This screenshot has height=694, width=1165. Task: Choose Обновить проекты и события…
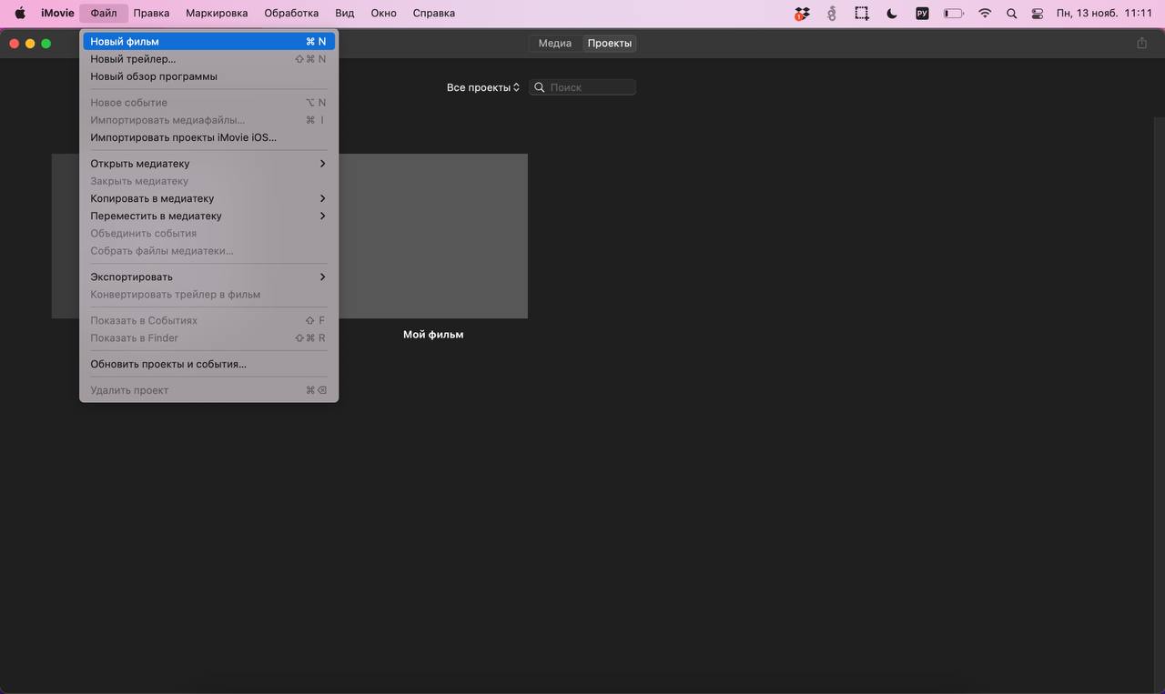208,364
